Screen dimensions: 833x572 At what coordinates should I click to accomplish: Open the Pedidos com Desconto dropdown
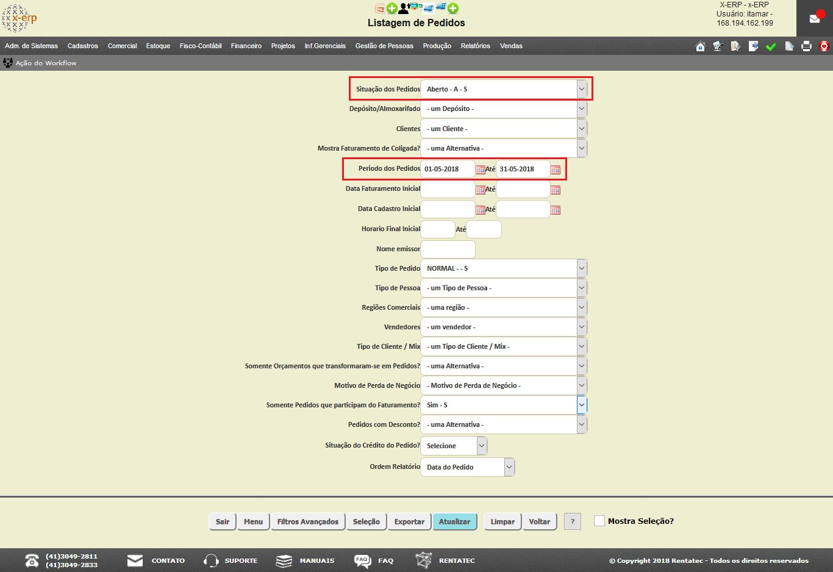click(x=503, y=424)
